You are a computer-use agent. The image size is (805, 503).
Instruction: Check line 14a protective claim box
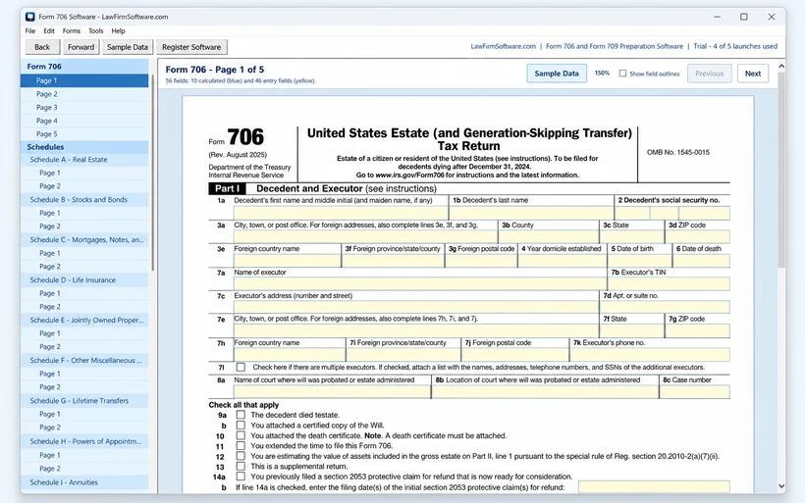coord(241,477)
